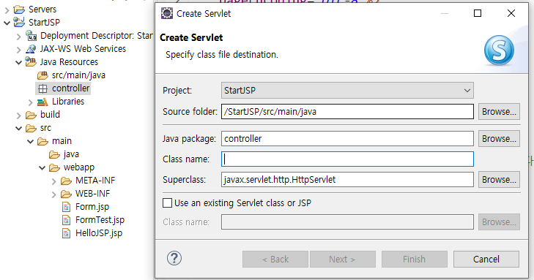Collapse the src folder node
Screen dimensions: 534x280
19,129
